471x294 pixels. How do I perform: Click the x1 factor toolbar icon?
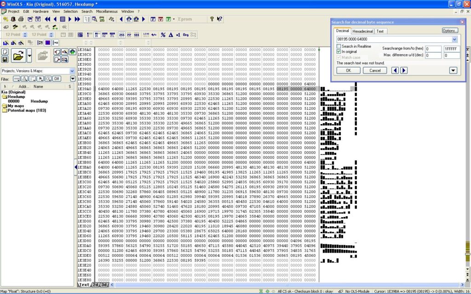(178, 35)
